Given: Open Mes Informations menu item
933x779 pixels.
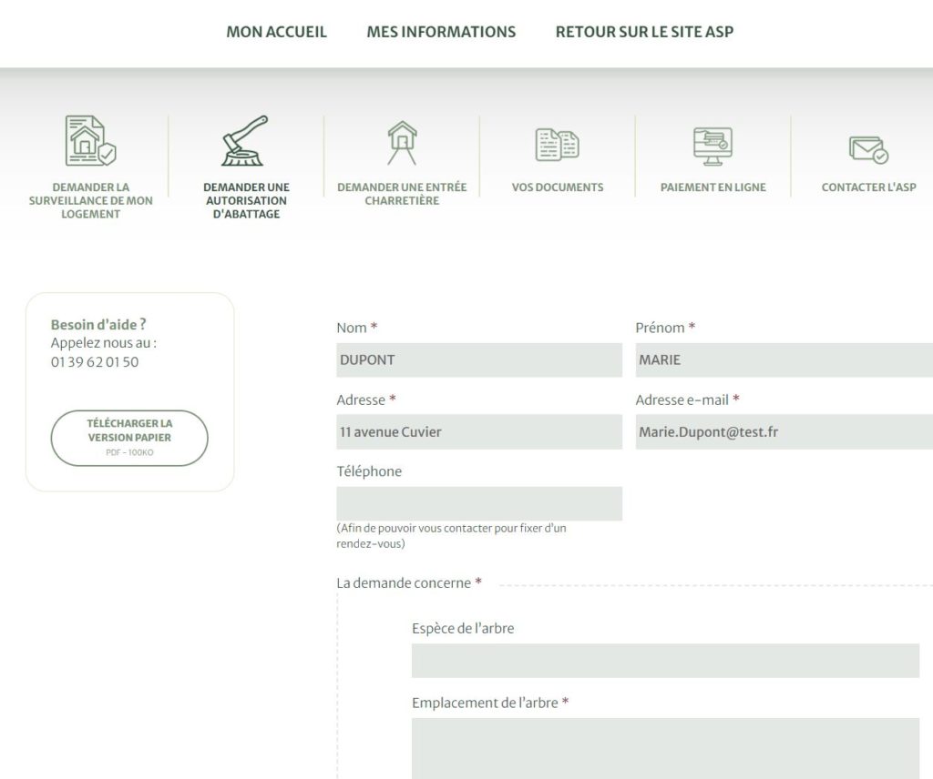Looking at the screenshot, I should click(441, 32).
